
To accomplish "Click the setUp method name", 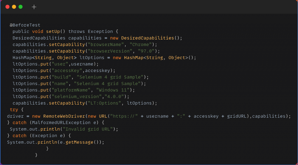I will point(53,31).
